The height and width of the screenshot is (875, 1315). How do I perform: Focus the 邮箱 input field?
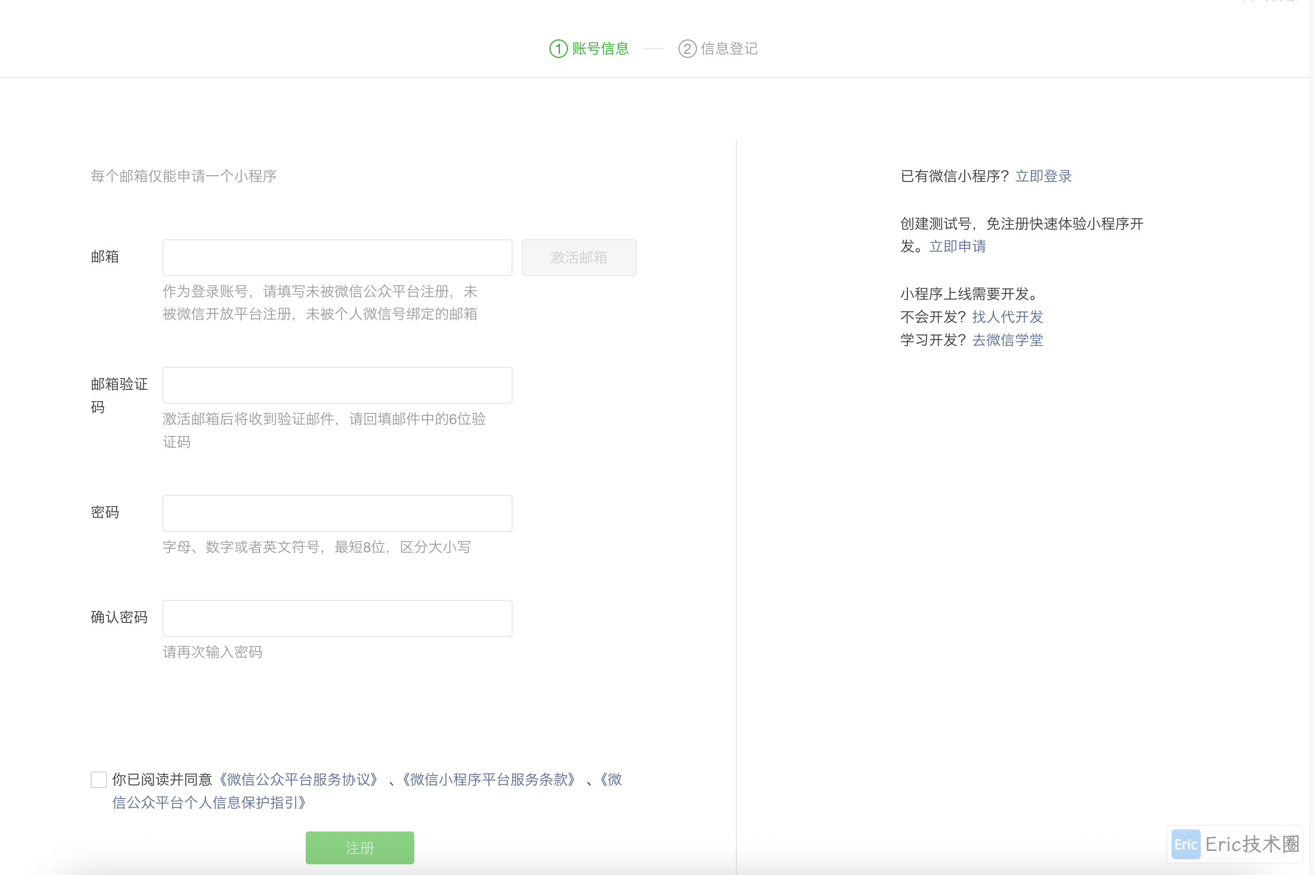click(337, 257)
